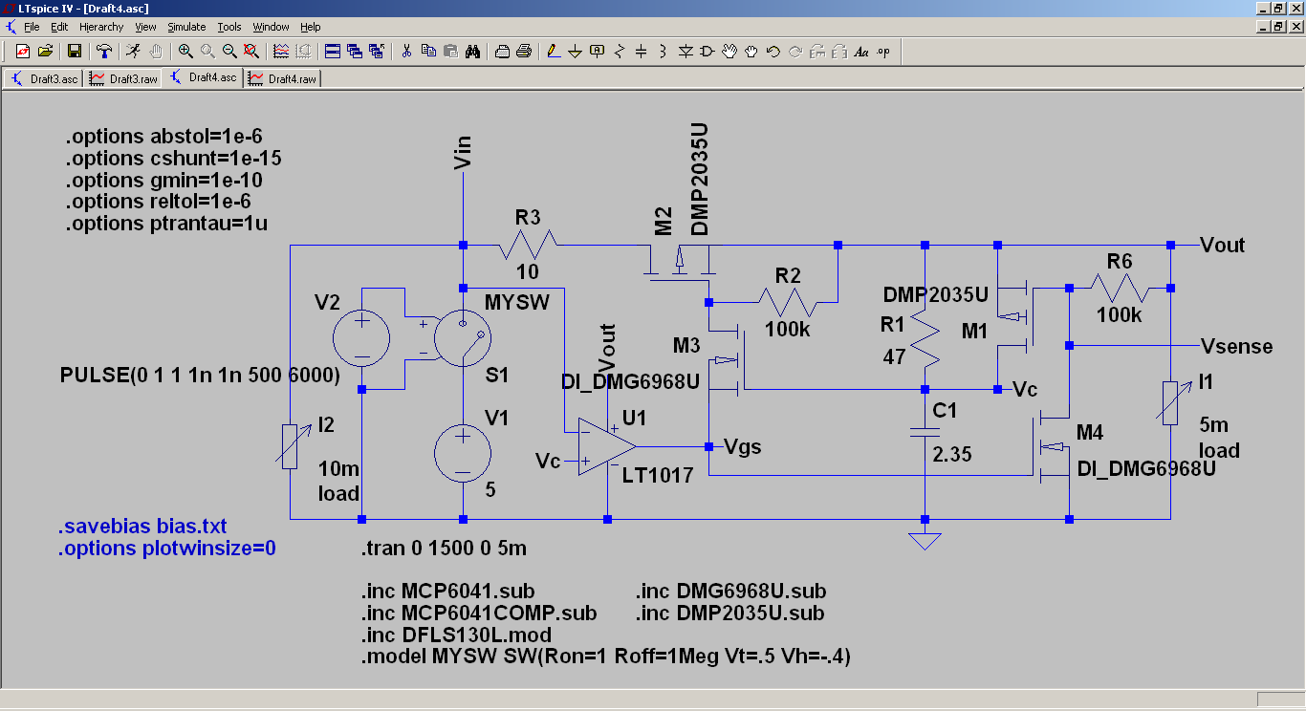Select the Place Text Aa tool
1306x711 pixels.
861,51
